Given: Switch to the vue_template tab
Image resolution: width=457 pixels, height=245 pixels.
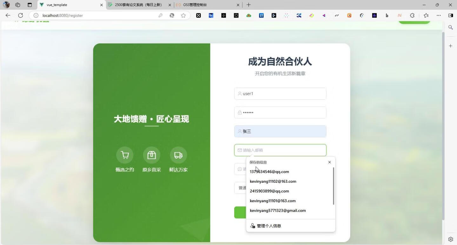Looking at the screenshot, I should [x=71, y=5].
